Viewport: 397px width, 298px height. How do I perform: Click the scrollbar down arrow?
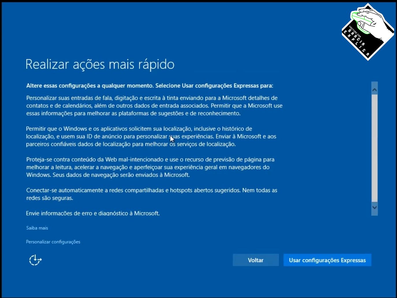point(374,207)
